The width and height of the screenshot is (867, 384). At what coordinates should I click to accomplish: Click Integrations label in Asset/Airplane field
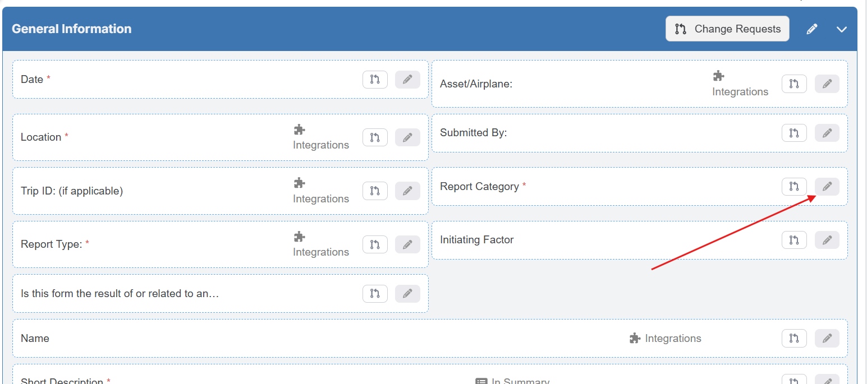pyautogui.click(x=740, y=91)
